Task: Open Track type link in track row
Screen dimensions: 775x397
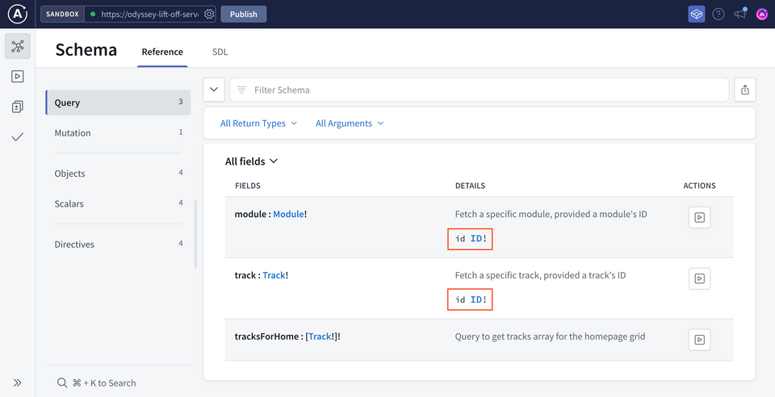Action: pyautogui.click(x=274, y=275)
